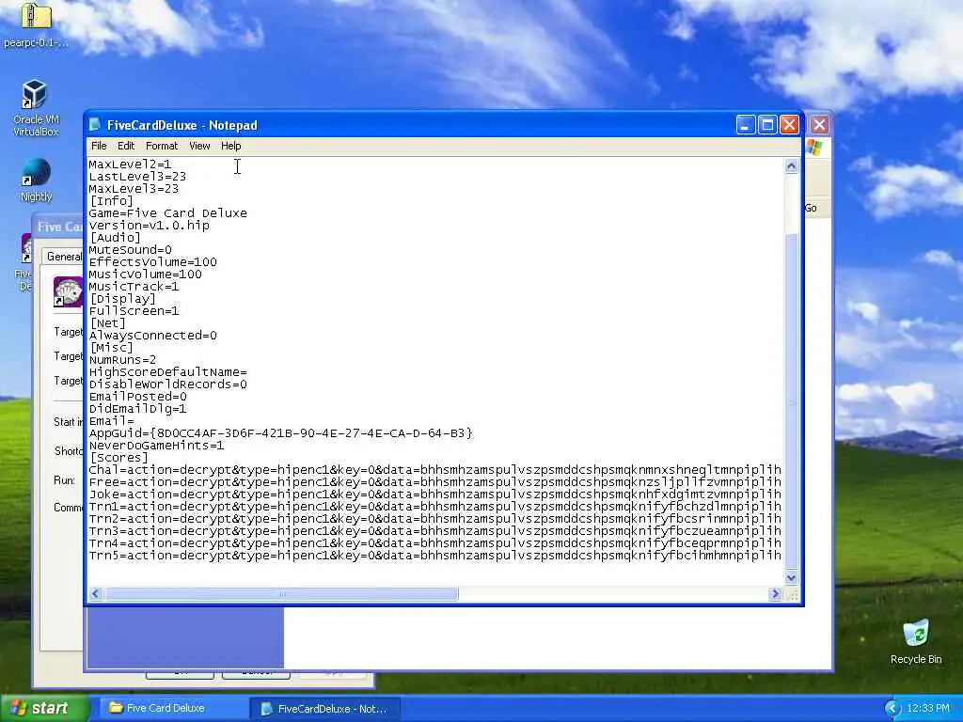Close the FiveCardDeluxe Notepad window
This screenshot has height=722, width=963.
(x=789, y=125)
